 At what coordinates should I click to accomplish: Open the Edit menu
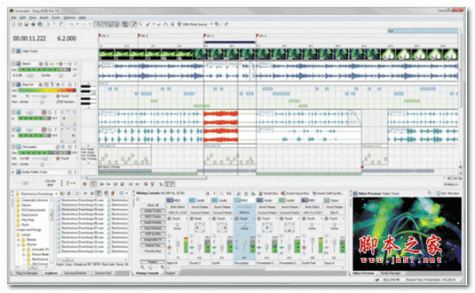point(23,17)
